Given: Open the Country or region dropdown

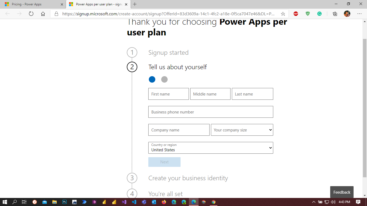Looking at the screenshot, I should pyautogui.click(x=211, y=148).
